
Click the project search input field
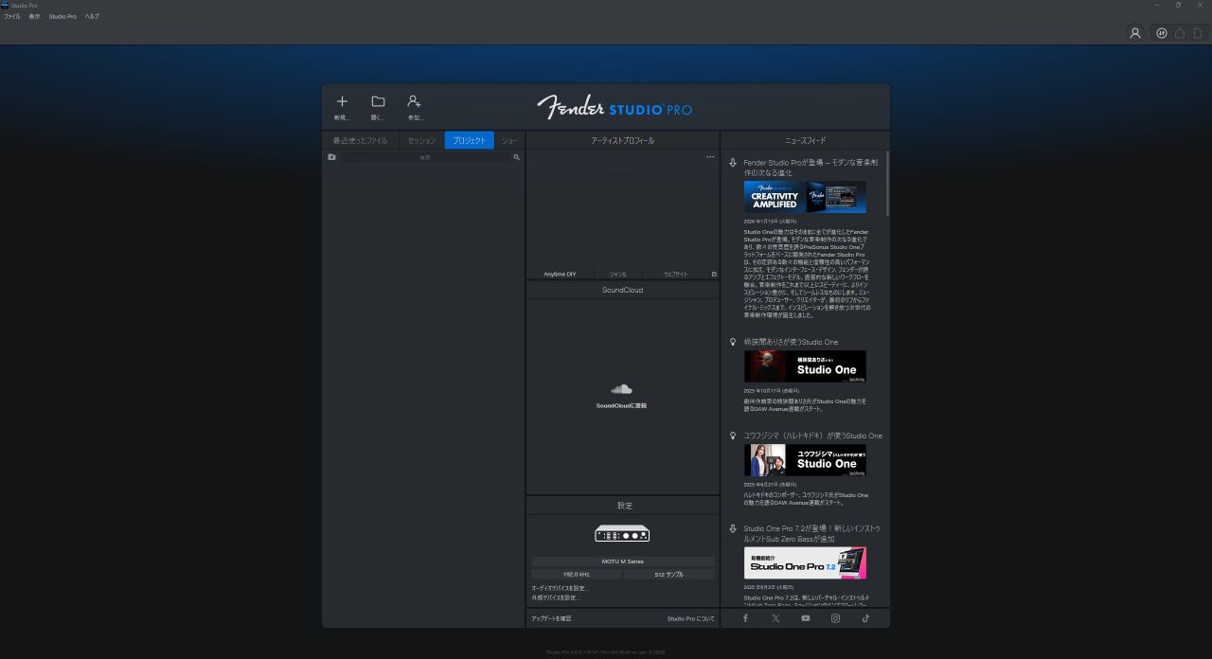(x=424, y=157)
